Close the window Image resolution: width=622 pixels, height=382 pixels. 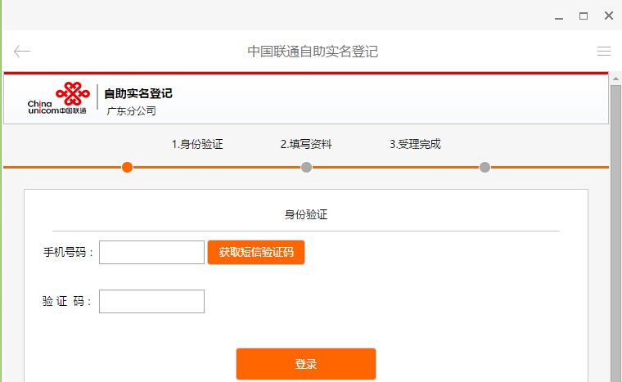[x=609, y=16]
